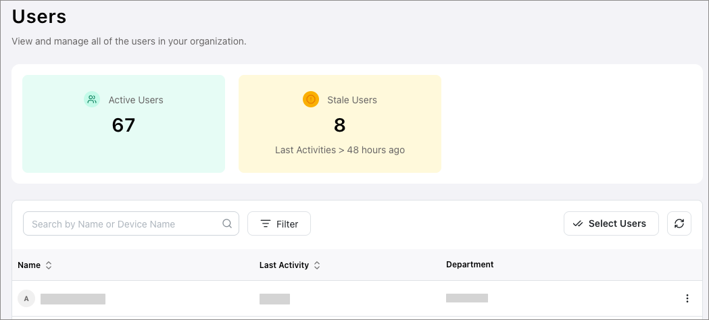Click the refresh icon button
The image size is (709, 320).
(x=679, y=223)
